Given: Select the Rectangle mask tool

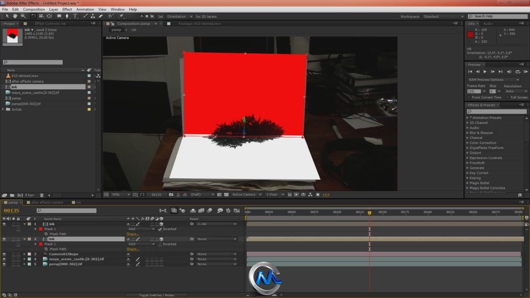Looking at the screenshot, I should click(60, 16).
